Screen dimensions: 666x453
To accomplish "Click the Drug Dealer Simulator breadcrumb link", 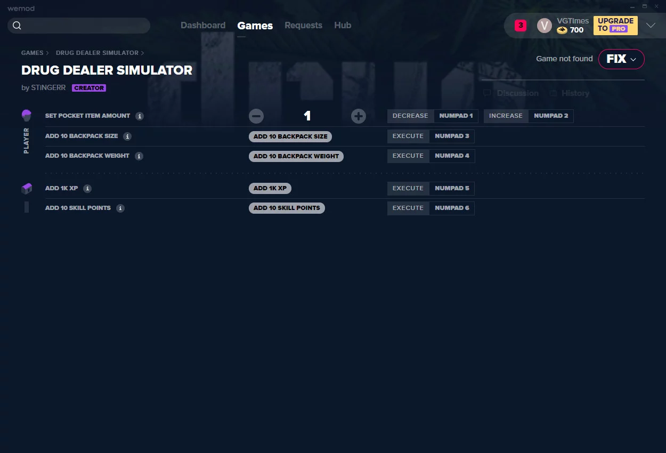I will [x=97, y=53].
